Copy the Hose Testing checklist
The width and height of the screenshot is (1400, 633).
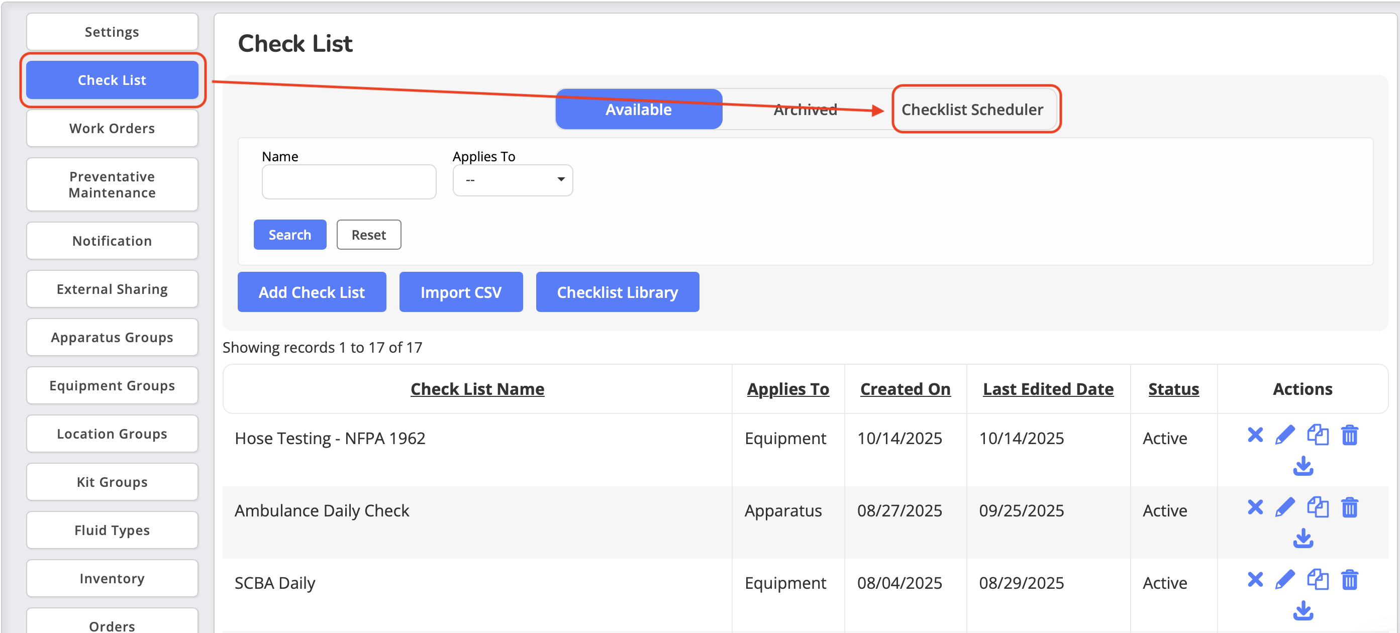pyautogui.click(x=1318, y=435)
